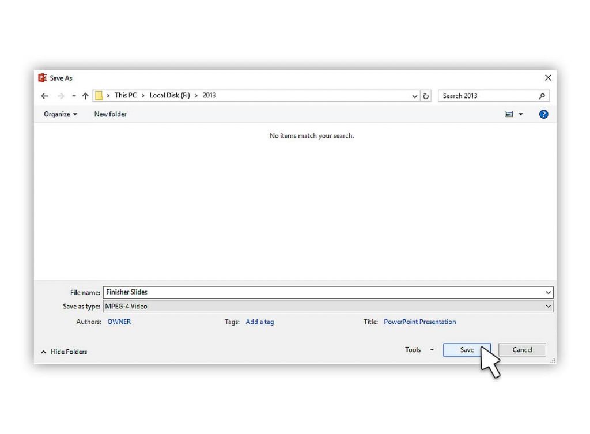Screen dimensions: 590x434
Task: Expand the File name history dropdown
Action: [x=548, y=292]
